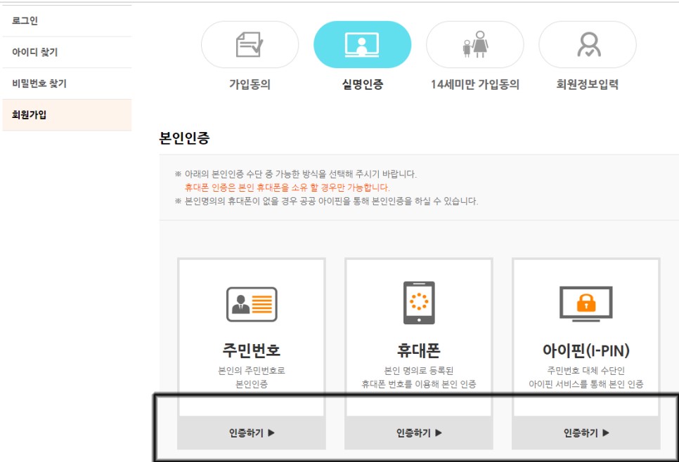Click the 가입동의 step label
Image resolution: width=679 pixels, height=462 pixels.
coord(250,84)
